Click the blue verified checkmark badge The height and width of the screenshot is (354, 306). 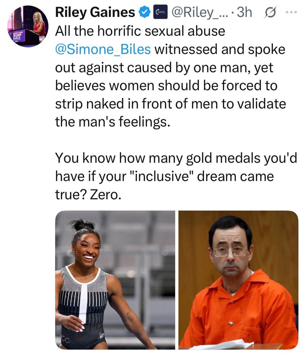(x=144, y=12)
